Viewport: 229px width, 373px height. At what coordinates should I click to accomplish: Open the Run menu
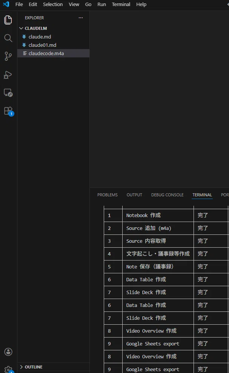tap(101, 4)
